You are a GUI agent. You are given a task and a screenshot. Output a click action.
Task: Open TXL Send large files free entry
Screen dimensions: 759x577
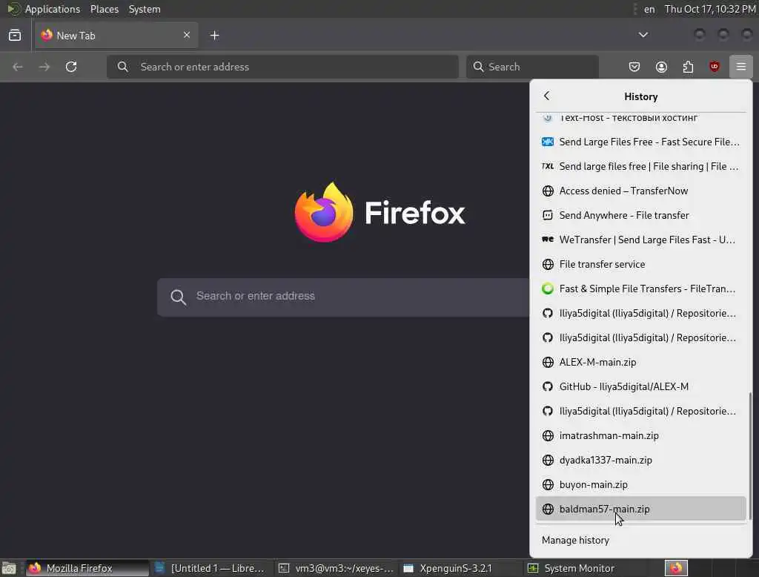(x=641, y=166)
